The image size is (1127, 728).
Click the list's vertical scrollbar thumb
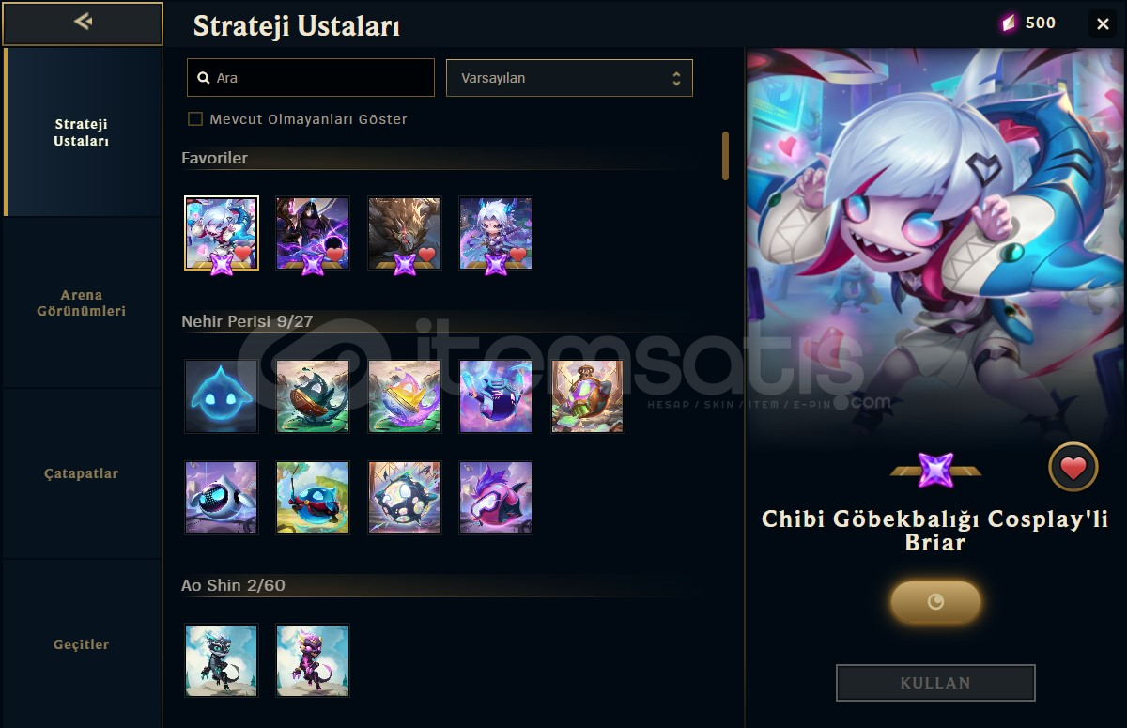[725, 156]
